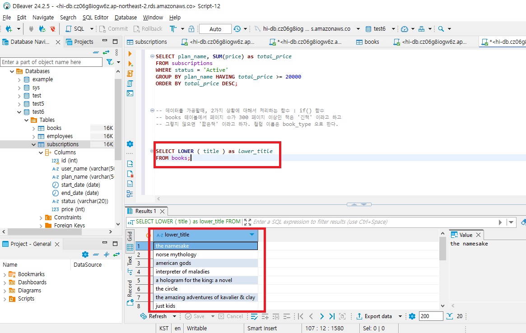Click the fetch size 200 field
526x333 pixels.
click(431, 316)
